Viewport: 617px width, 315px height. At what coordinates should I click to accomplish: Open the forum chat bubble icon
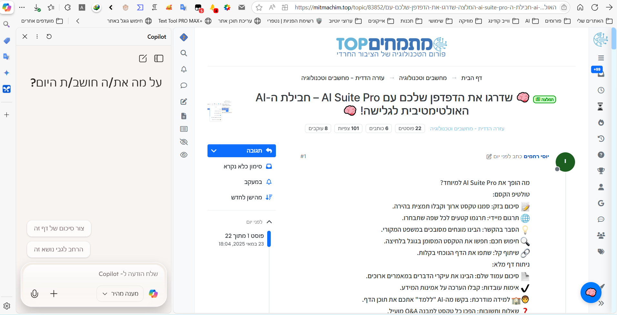[184, 85]
